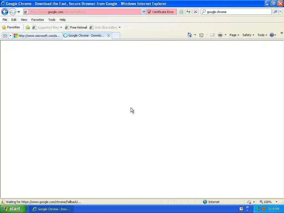Screen dimensions: 284x213
Task: Click the Internet zone globe icon
Action: (x=205, y=202)
